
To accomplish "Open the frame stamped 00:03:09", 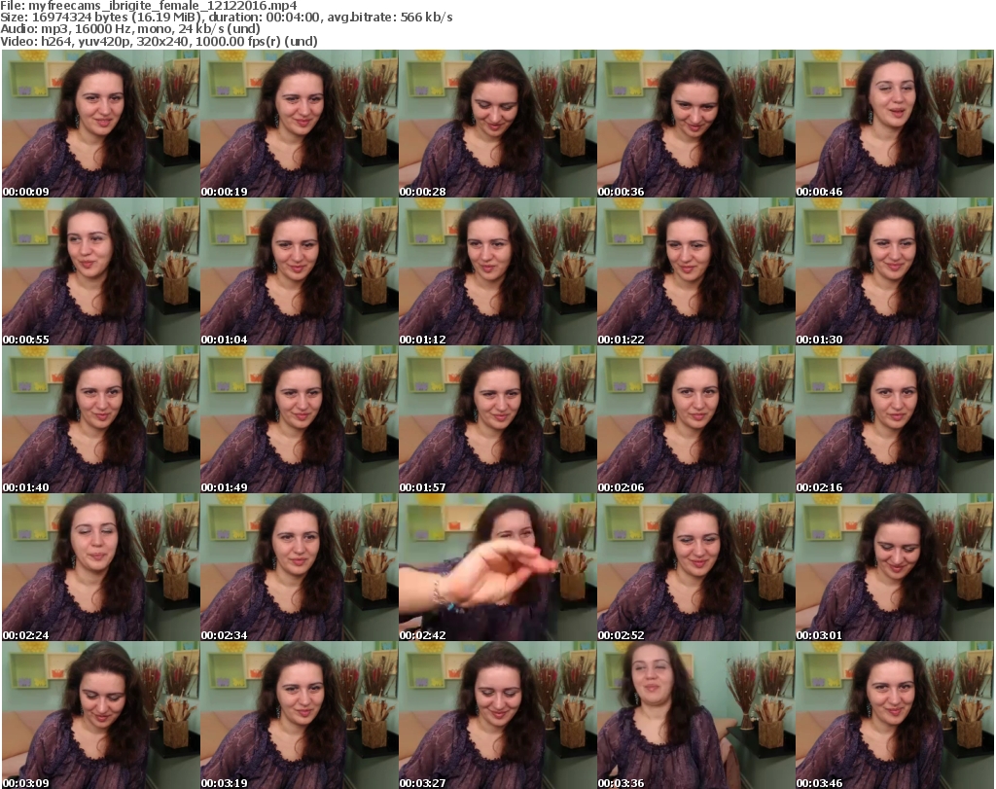I will 101,715.
